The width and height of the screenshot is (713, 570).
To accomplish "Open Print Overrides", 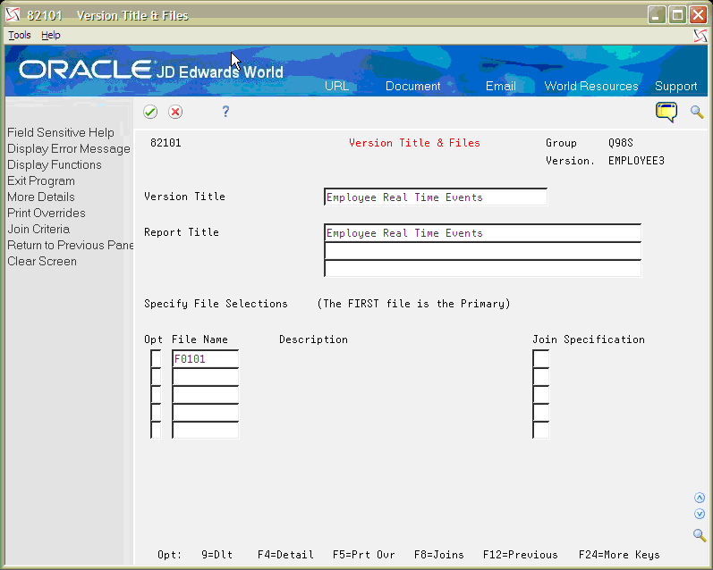I will [x=47, y=213].
